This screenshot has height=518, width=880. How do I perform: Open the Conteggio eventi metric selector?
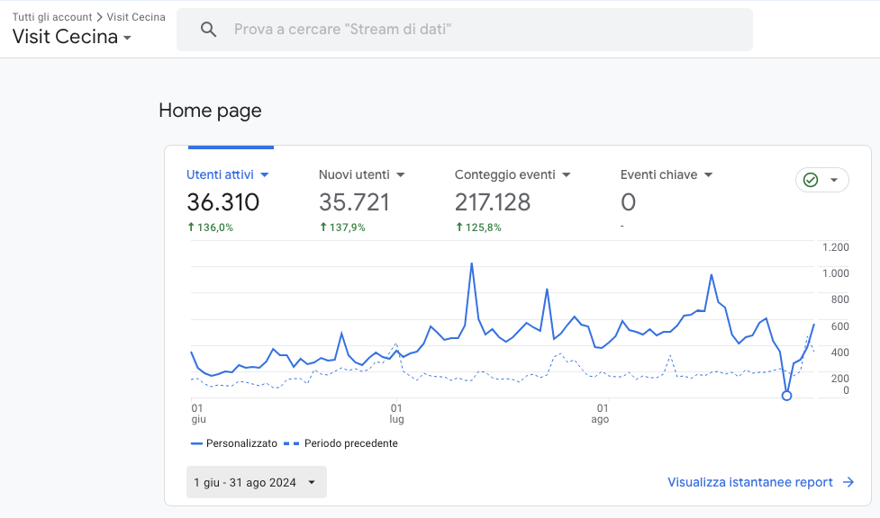coord(566,174)
